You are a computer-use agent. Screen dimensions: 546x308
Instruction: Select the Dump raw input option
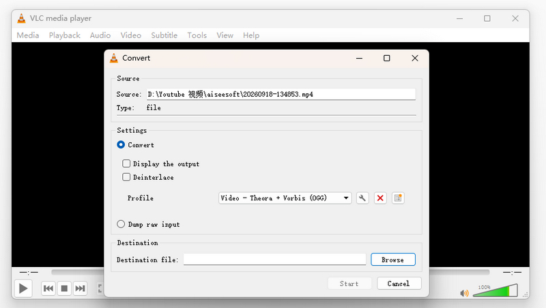click(121, 224)
